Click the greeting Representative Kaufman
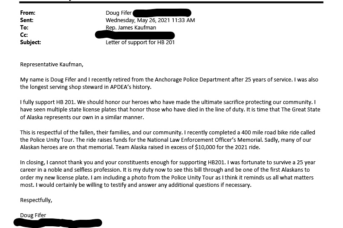 click(52, 65)
